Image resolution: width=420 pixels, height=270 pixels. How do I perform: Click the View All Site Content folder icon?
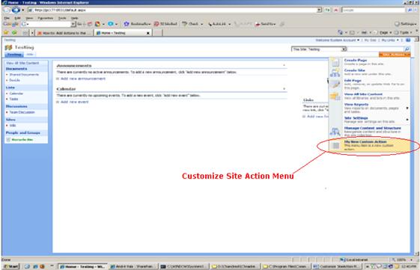point(335,96)
